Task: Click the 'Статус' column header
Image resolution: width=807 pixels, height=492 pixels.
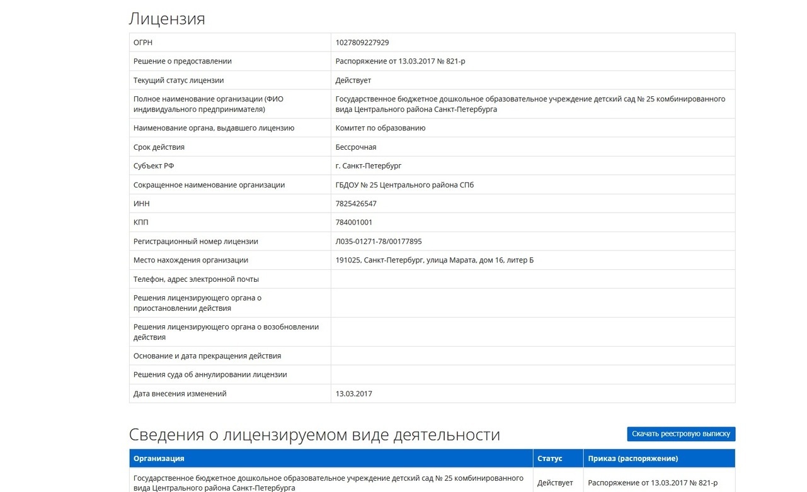Action: (549, 458)
